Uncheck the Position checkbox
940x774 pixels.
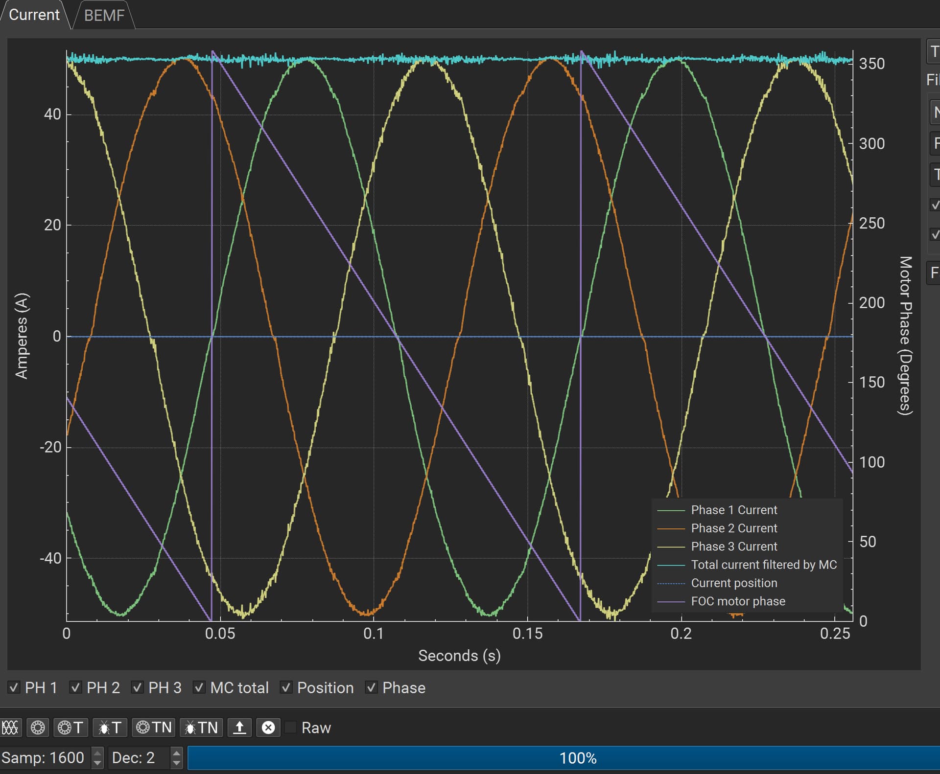click(286, 687)
